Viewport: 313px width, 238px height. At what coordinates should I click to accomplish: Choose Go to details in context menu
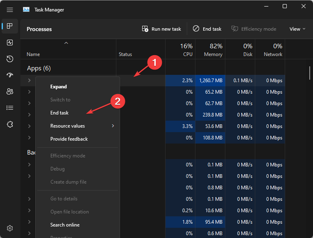coord(78,199)
